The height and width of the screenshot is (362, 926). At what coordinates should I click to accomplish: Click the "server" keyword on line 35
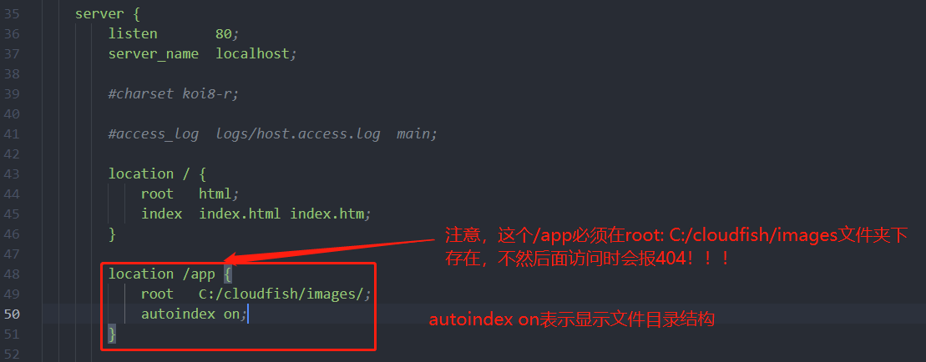[98, 13]
